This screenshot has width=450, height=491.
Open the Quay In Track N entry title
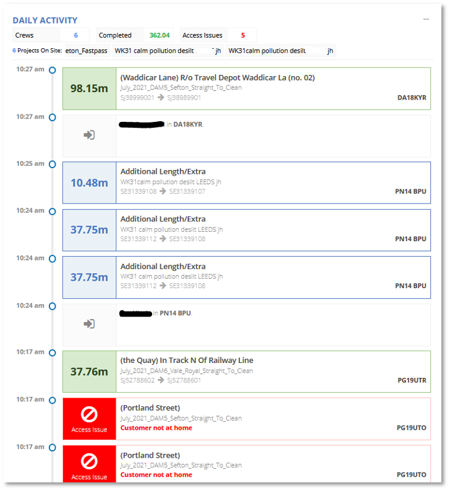(x=187, y=361)
